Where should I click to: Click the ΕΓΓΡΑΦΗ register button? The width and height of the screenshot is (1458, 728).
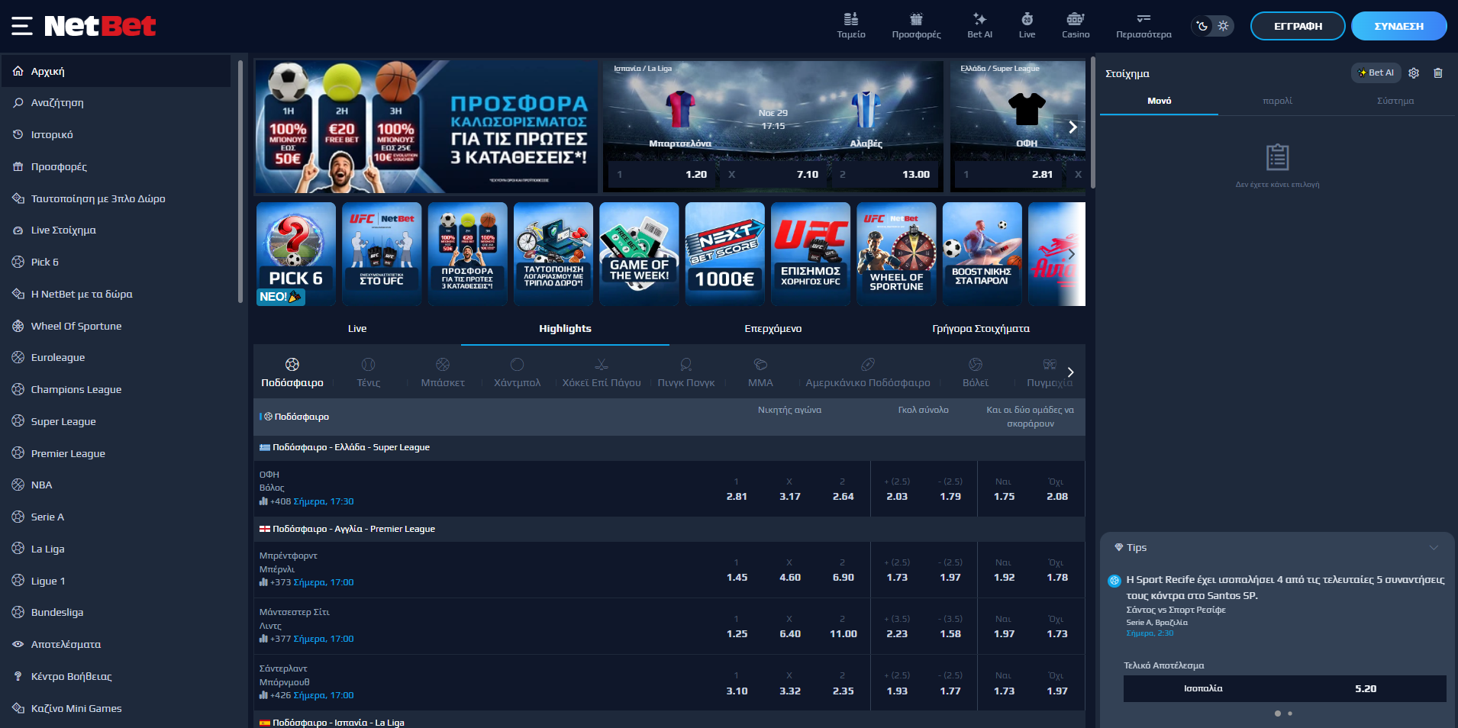pos(1297,26)
